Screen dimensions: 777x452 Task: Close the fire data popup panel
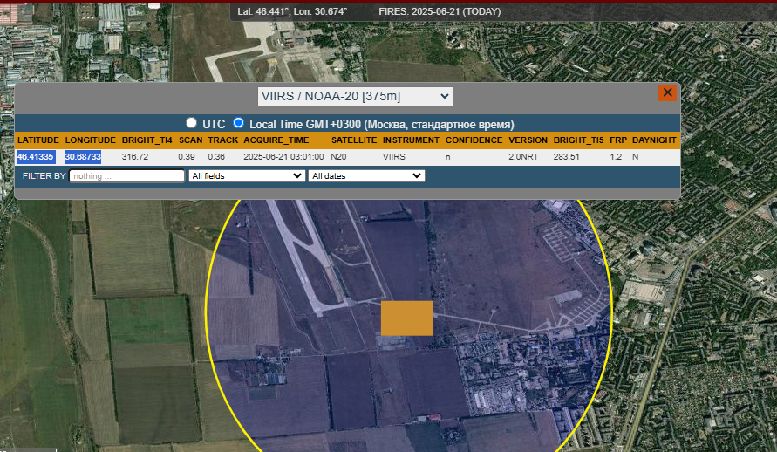click(667, 92)
